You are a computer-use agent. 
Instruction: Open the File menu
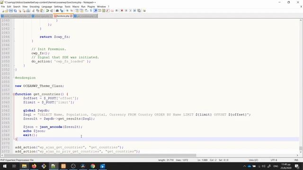coord(3,7)
